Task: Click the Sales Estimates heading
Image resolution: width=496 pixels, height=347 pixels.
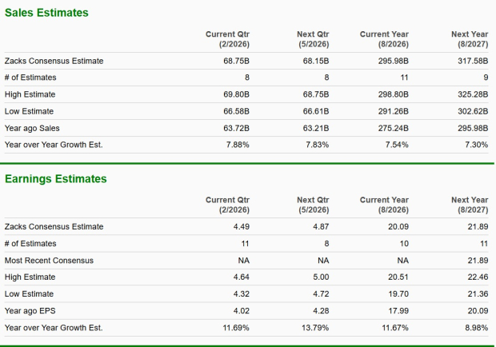Action: click(46, 13)
